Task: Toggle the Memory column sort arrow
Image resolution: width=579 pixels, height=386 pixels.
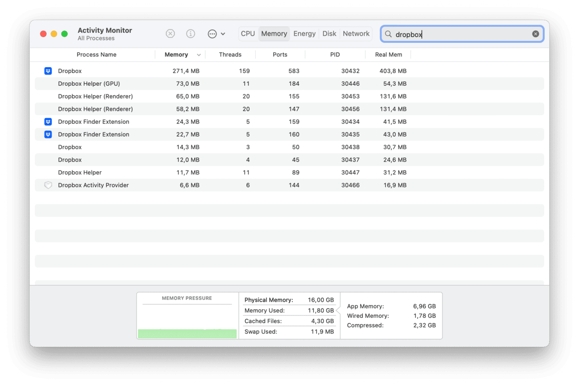Action: click(199, 55)
